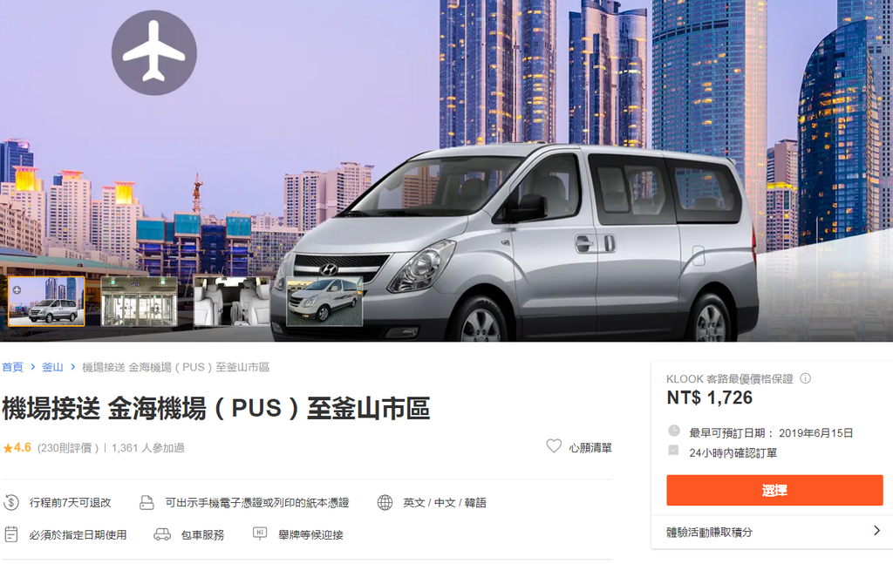Click the refund policy dollar icon

pos(11,502)
